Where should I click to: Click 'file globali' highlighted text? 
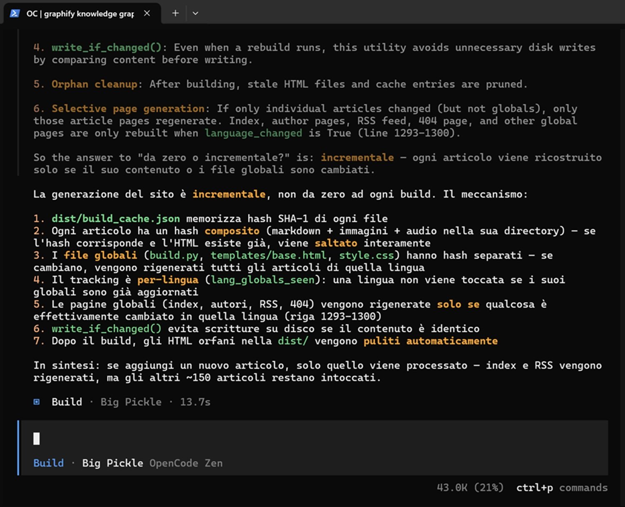click(100, 255)
